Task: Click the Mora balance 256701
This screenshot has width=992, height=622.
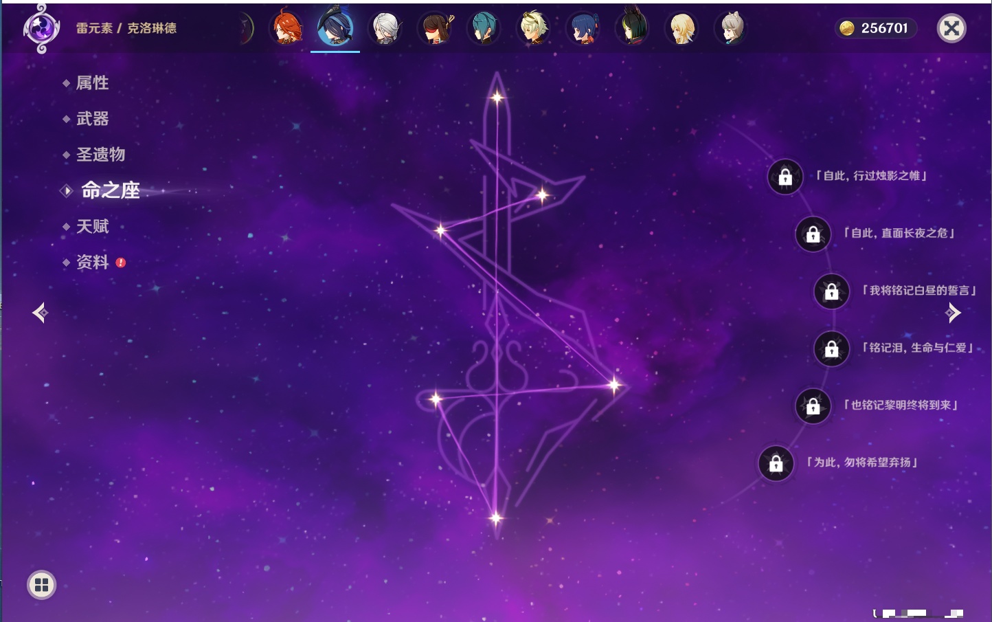Action: tap(885, 28)
